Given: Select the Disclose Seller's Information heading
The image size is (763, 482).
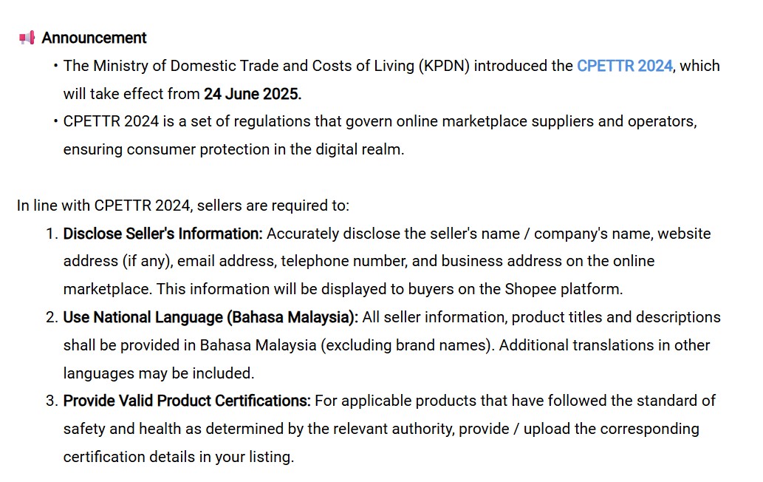Looking at the screenshot, I should pos(162,234).
